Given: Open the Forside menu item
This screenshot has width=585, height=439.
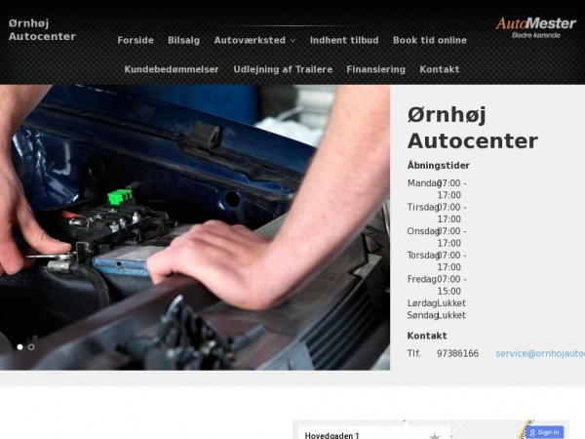Looking at the screenshot, I should tap(136, 41).
